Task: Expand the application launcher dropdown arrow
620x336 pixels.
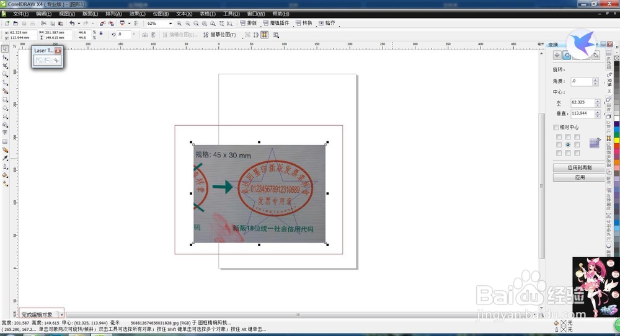Action: pyautogui.click(x=130, y=24)
